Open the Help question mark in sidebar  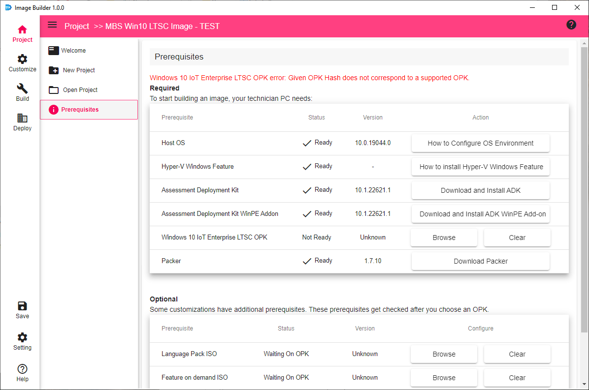click(22, 373)
